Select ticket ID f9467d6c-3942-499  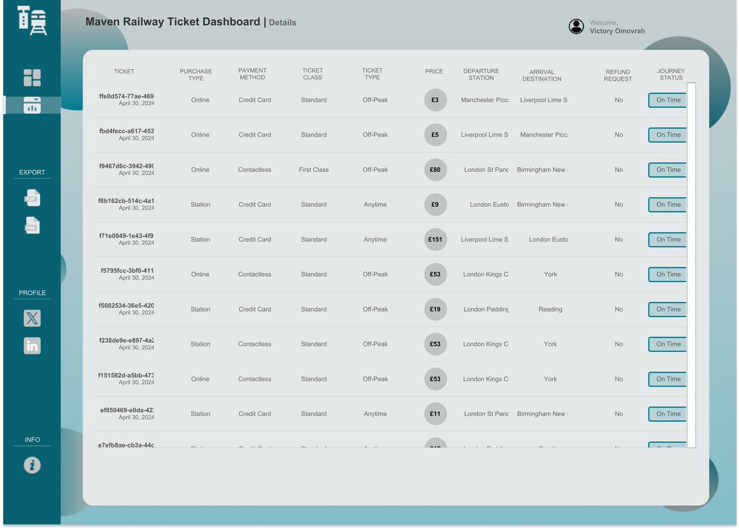(126, 166)
